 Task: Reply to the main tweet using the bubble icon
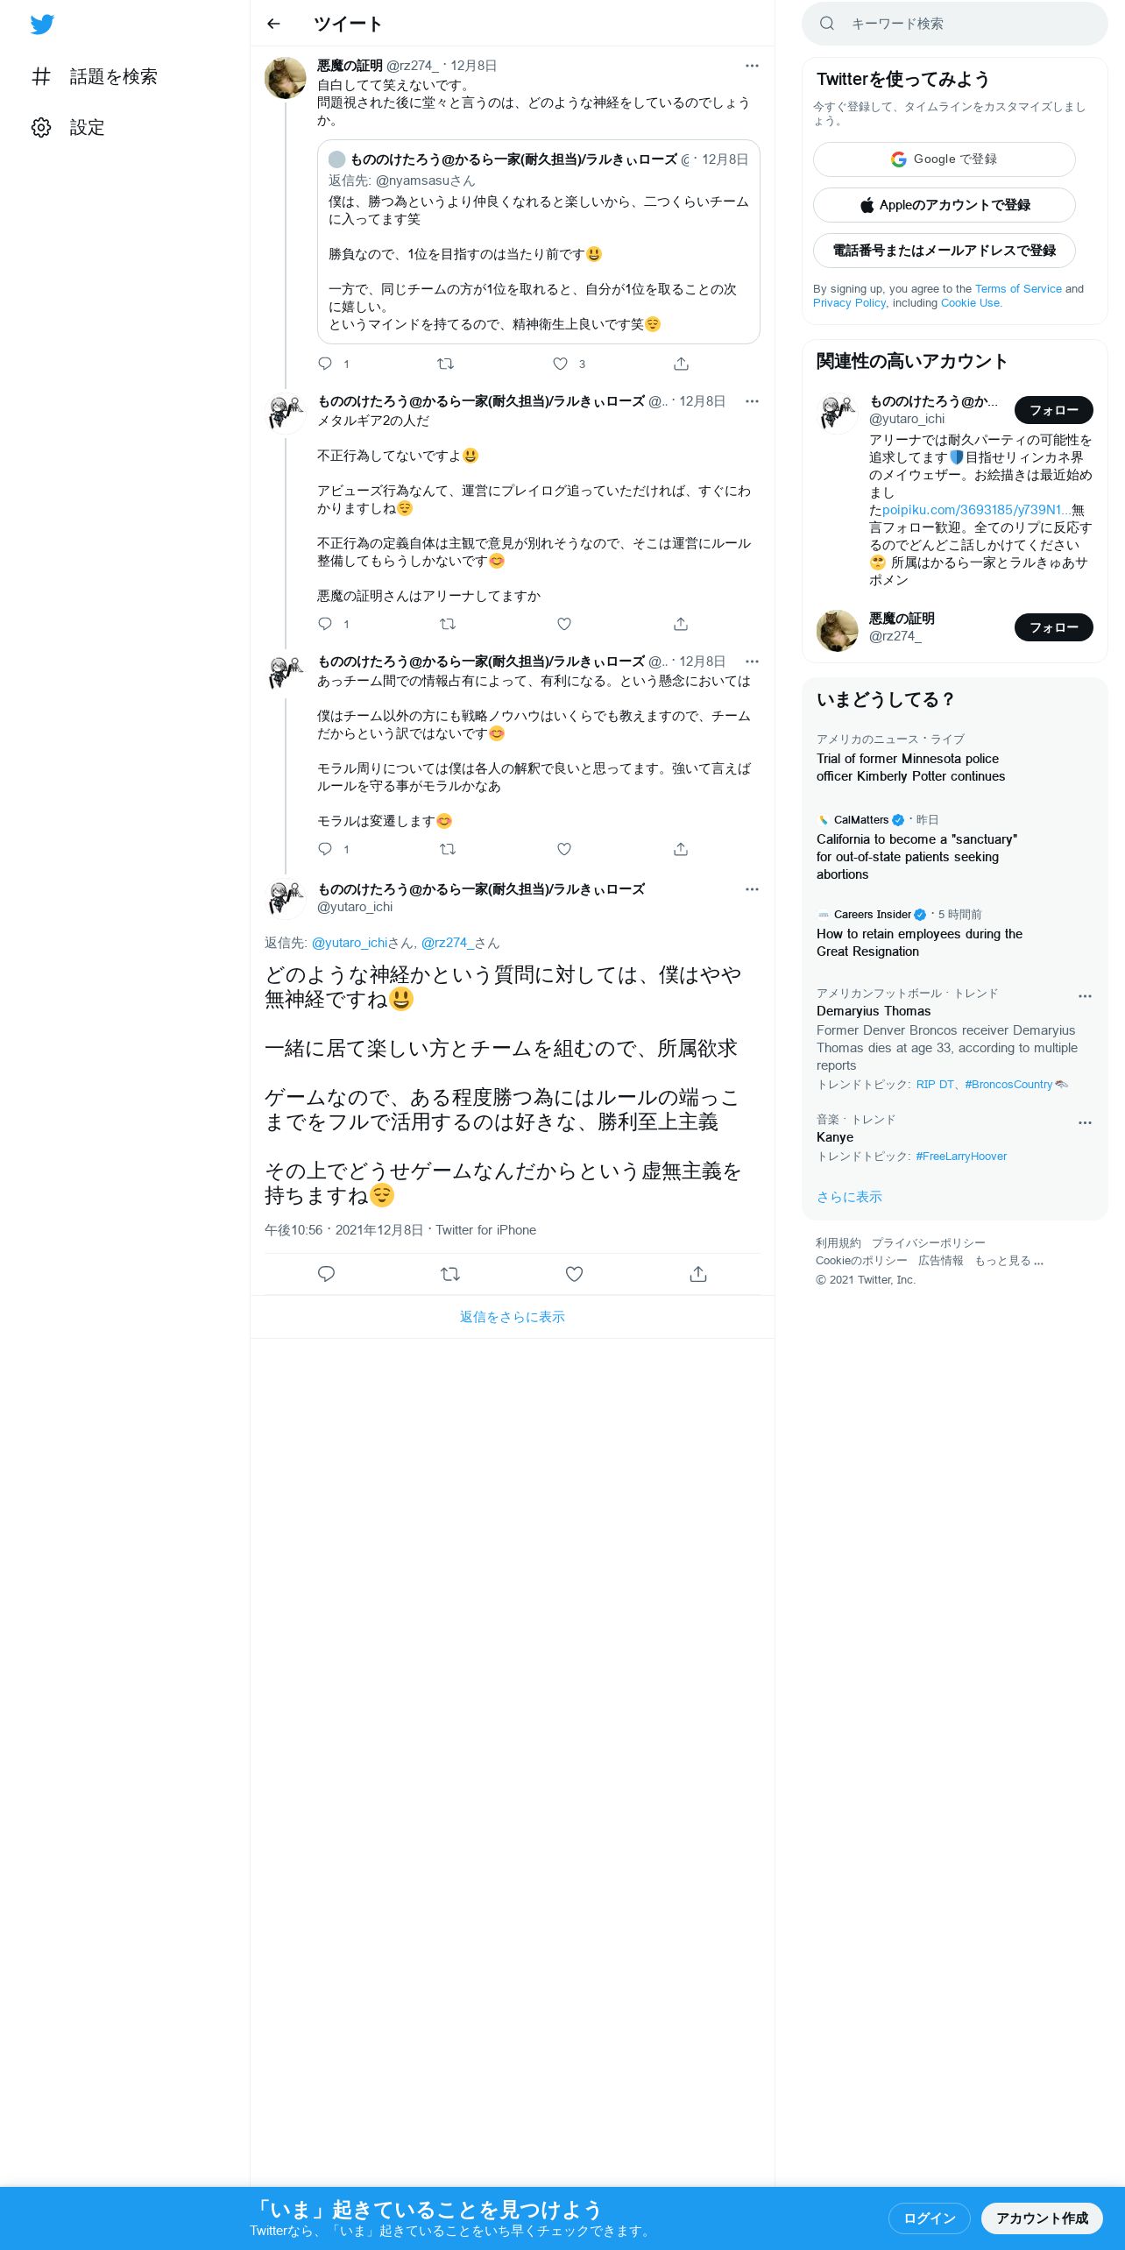326,1274
